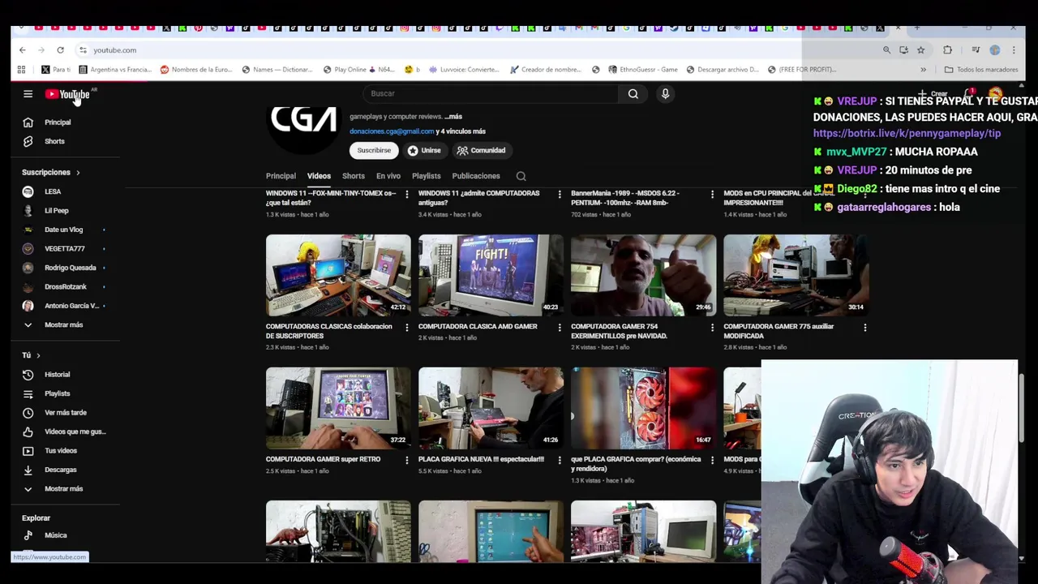1038x584 pixels.
Task: Open the Rodrigo Quesada subscription channel
Action: [70, 268]
